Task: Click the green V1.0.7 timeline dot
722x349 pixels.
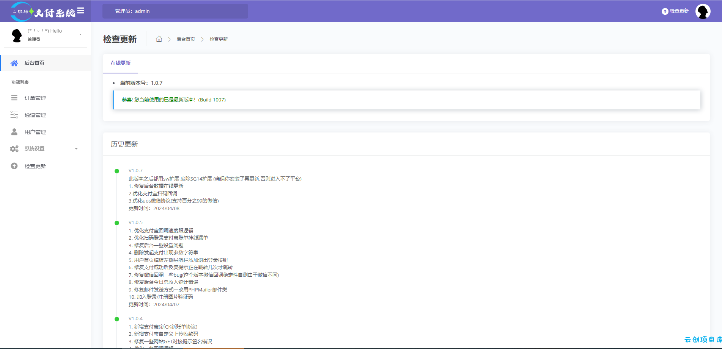Action: (x=117, y=171)
